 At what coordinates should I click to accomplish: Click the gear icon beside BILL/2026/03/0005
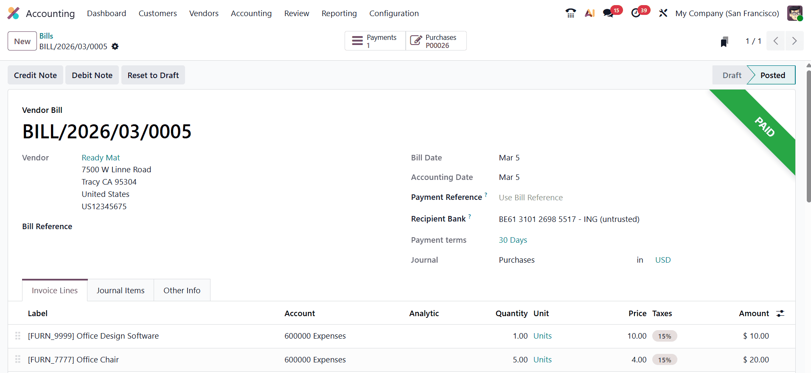pyautogui.click(x=115, y=46)
